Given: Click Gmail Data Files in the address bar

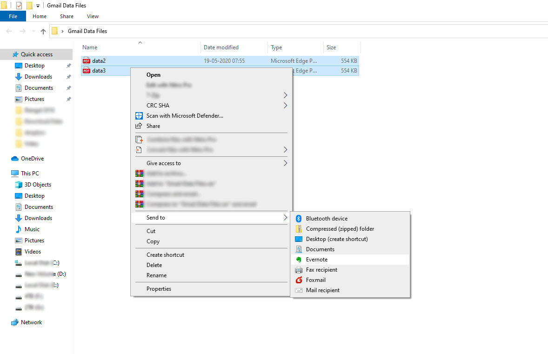Looking at the screenshot, I should (x=87, y=31).
